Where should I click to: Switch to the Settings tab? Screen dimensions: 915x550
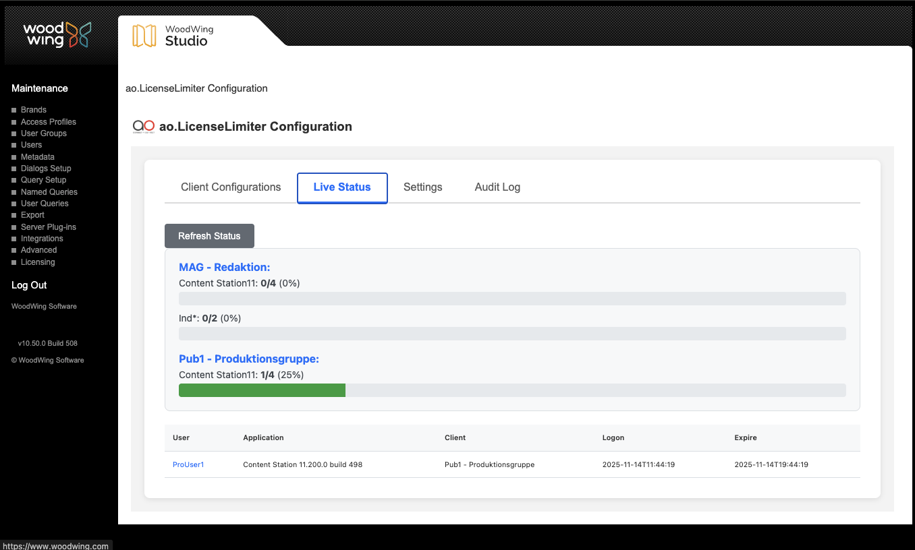coord(422,187)
